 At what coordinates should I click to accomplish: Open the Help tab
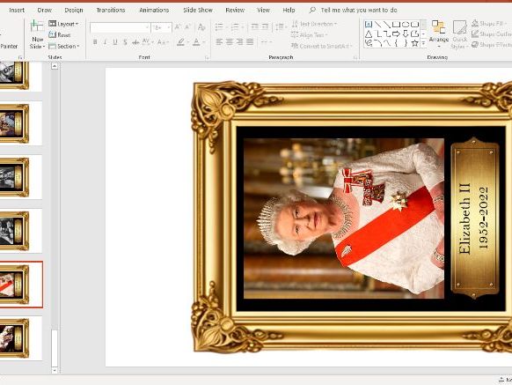[289, 11]
